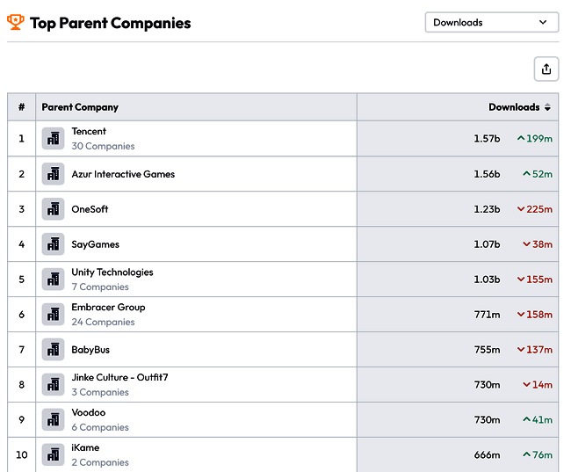This screenshot has height=472, width=571.
Task: Click the orange trophy icon in heading
Action: click(16, 23)
